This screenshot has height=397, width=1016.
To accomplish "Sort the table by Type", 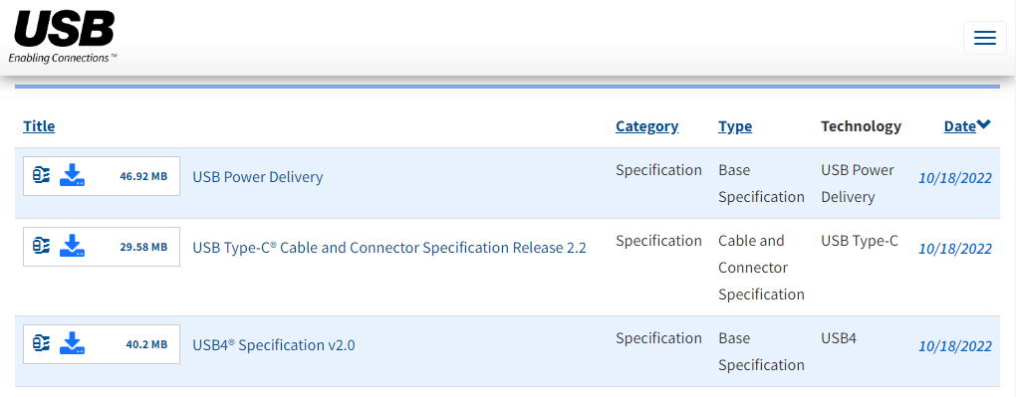I will click(735, 126).
